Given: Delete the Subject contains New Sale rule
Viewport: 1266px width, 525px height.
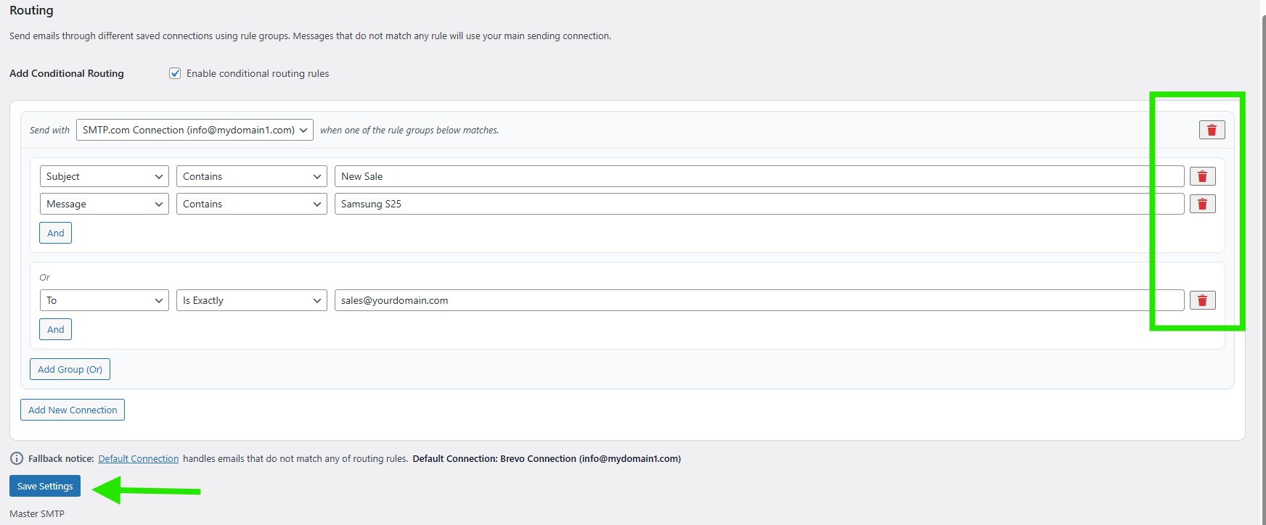Looking at the screenshot, I should (x=1202, y=176).
